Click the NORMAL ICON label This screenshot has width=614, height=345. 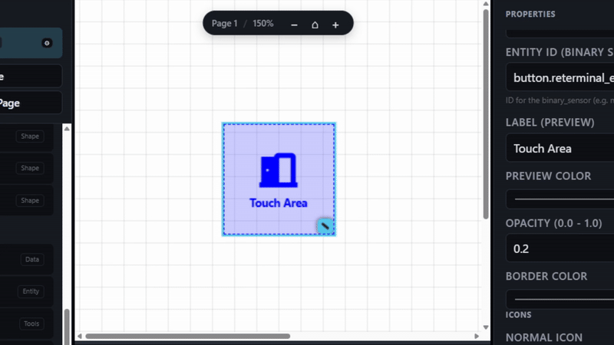click(544, 337)
